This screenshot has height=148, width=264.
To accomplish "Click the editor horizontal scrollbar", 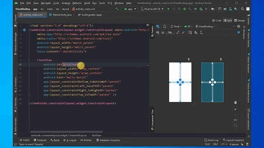I will coord(66,132).
